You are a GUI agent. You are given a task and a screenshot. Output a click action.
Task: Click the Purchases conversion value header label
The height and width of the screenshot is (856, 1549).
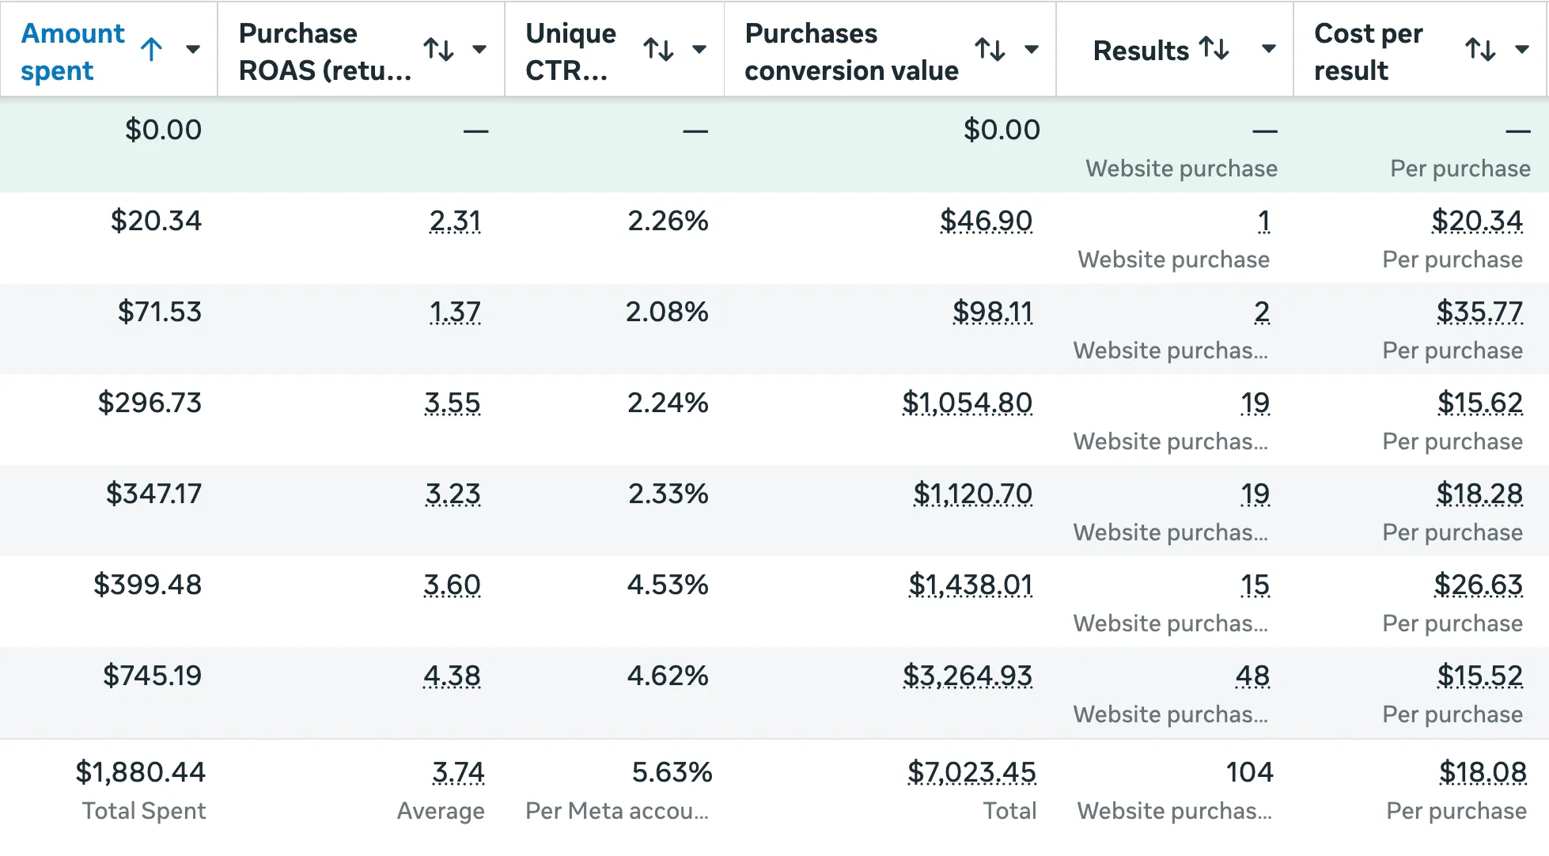(851, 51)
